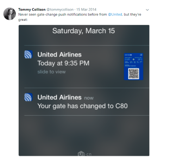This screenshot has height=160, width=170.
Task: Open the boarding pass thumbnail
Action: 133,67
